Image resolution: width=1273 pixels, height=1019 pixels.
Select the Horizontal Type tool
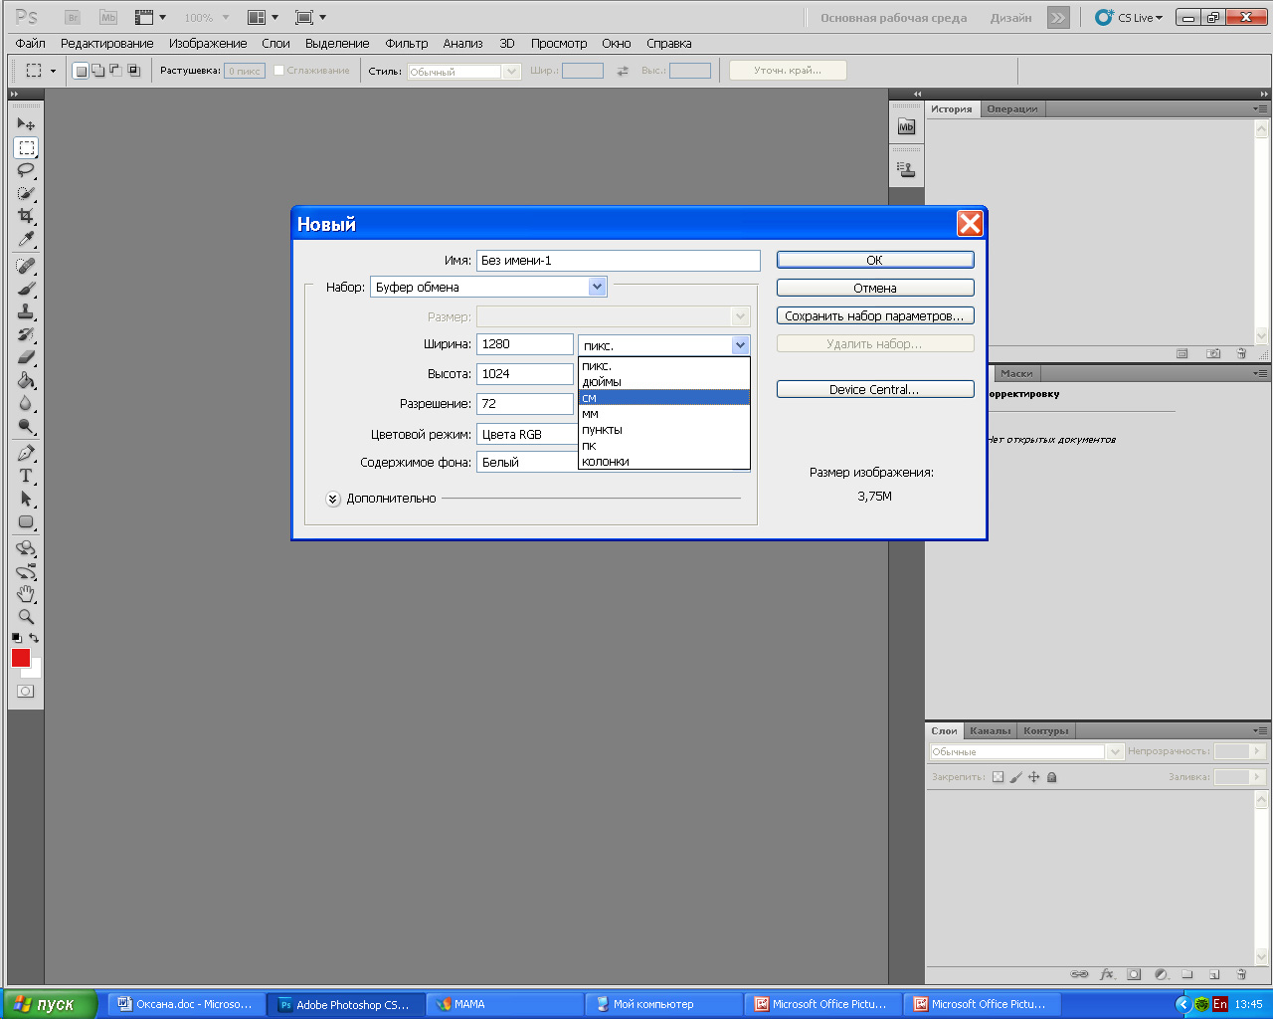[26, 476]
